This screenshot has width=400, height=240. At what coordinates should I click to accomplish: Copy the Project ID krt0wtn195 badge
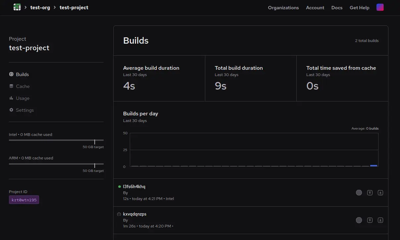24,200
